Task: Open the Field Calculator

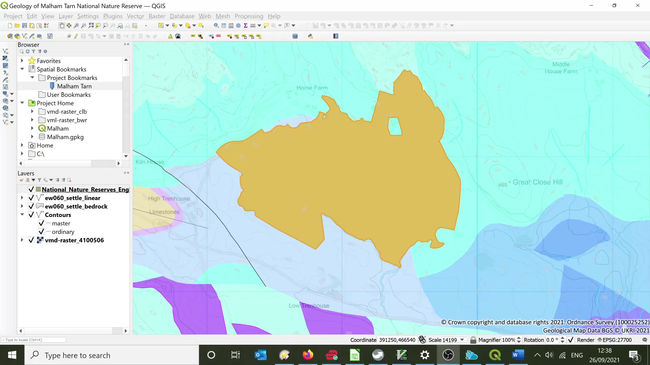Action: (x=231, y=25)
